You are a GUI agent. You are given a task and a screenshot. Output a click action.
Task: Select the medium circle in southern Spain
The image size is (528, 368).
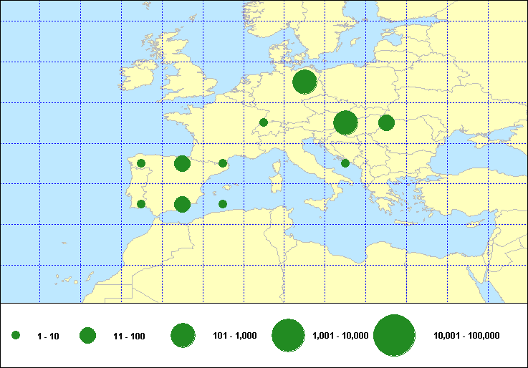point(182,204)
